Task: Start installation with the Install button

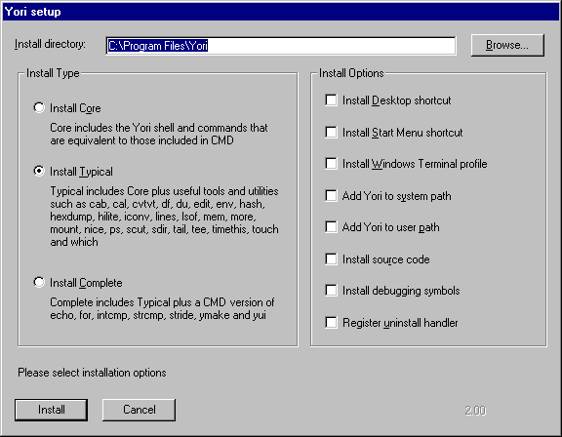Action: click(52, 410)
